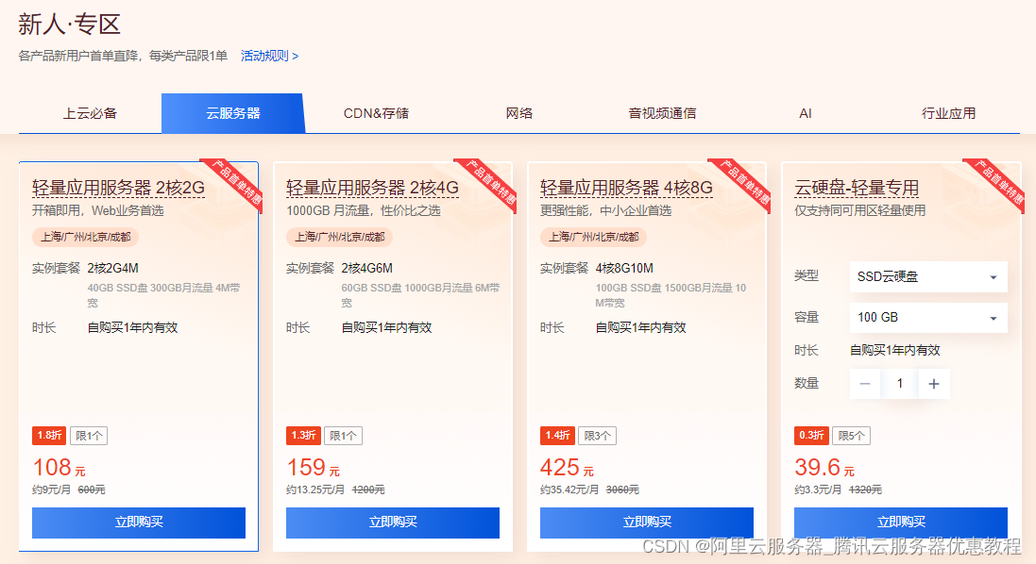The height and width of the screenshot is (564, 1036).
Task: Select the 云服务器 tab
Action: [x=232, y=113]
